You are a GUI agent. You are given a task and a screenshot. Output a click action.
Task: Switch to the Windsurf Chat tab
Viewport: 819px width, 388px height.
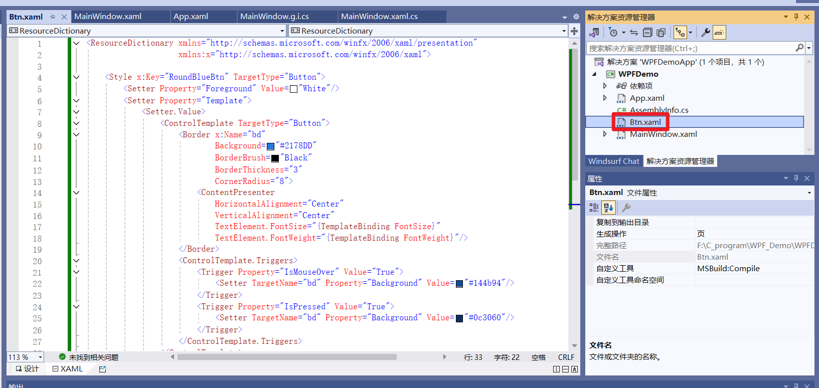pyautogui.click(x=614, y=161)
